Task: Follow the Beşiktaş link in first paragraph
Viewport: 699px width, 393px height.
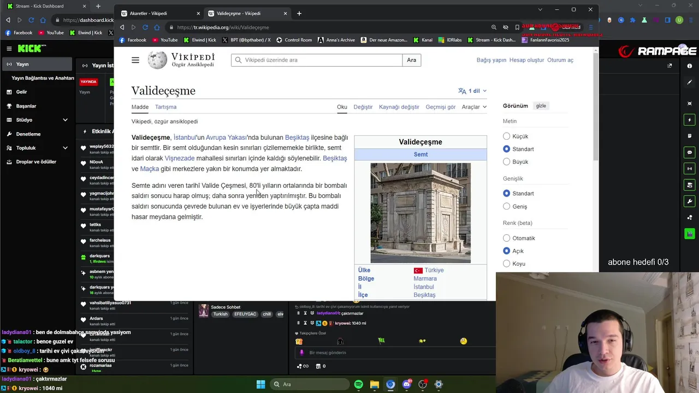Action: pos(297,138)
